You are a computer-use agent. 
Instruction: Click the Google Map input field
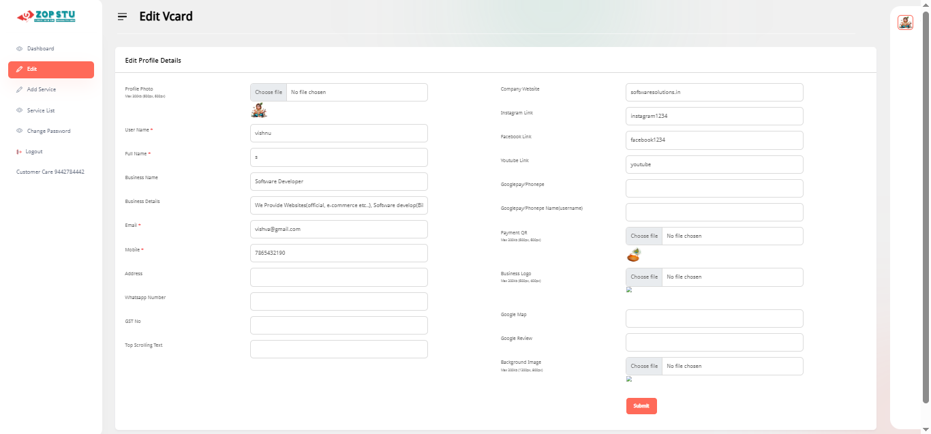pos(714,318)
